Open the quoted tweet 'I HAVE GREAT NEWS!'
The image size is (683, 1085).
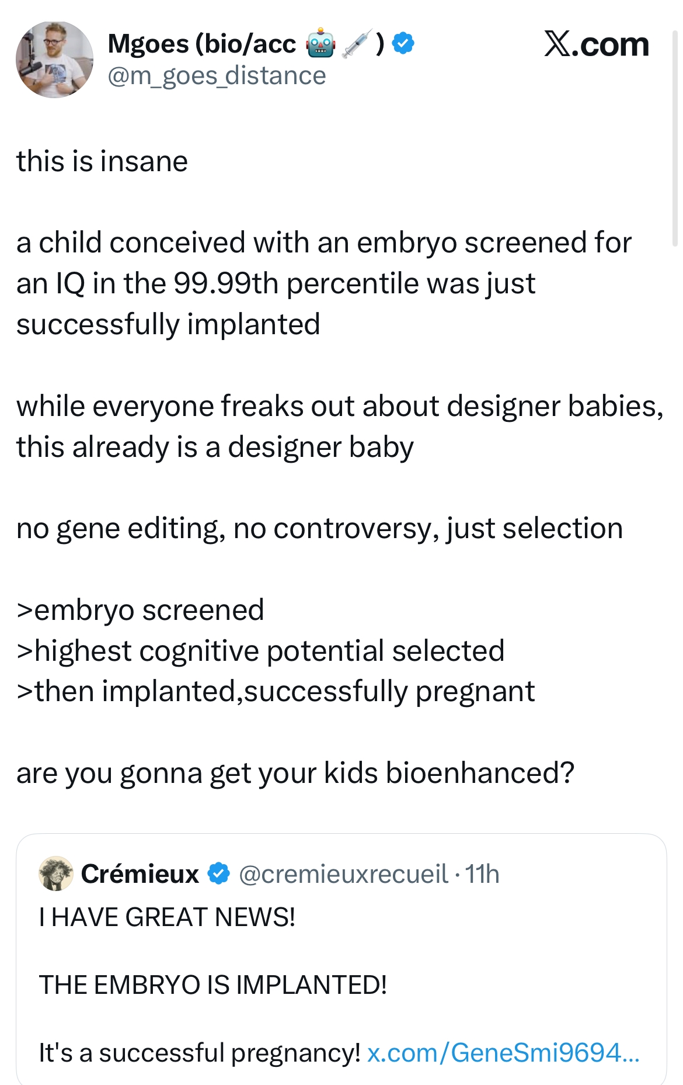[x=341, y=959]
